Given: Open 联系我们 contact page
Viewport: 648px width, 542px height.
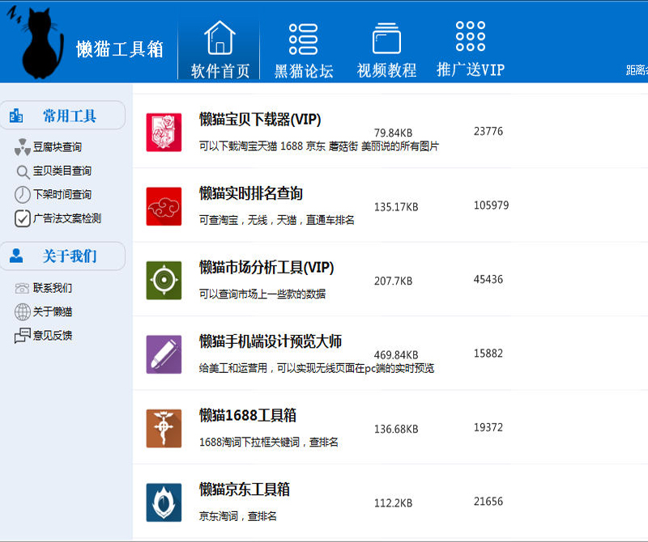Looking at the screenshot, I should (x=53, y=288).
